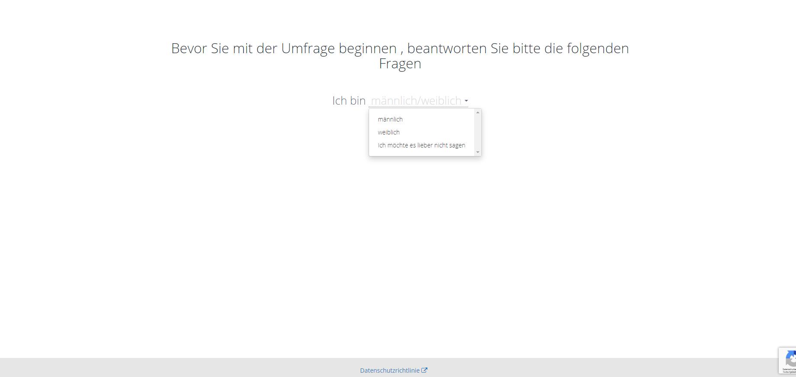Click the 'Ich bin' label text
The image size is (796, 377).
point(349,101)
